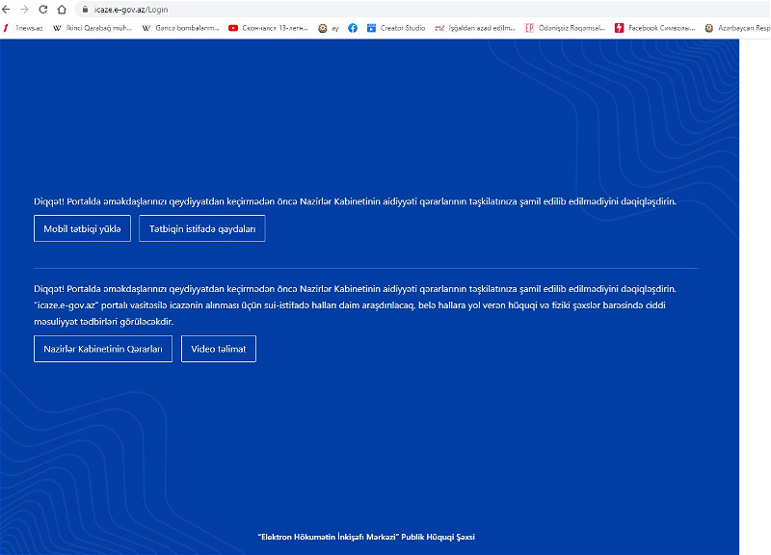Screen dimensions: 771x555
Task: Open the Gəncə bombalanm... bookmark
Action: [180, 28]
